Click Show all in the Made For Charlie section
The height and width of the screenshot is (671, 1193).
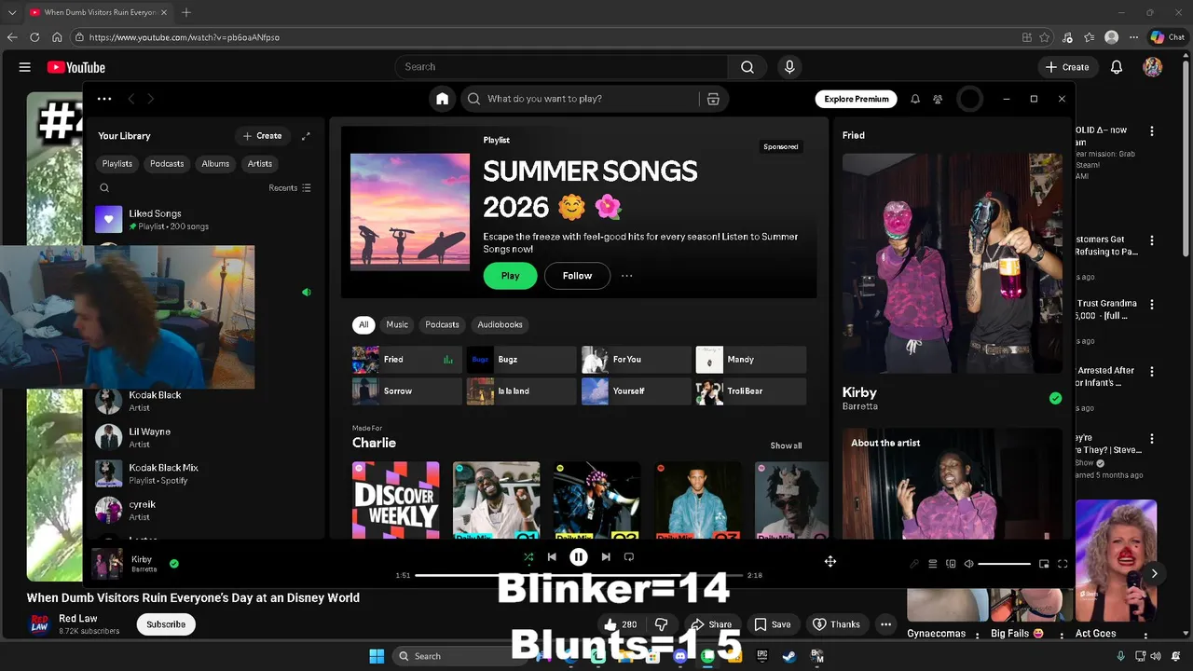[786, 445]
